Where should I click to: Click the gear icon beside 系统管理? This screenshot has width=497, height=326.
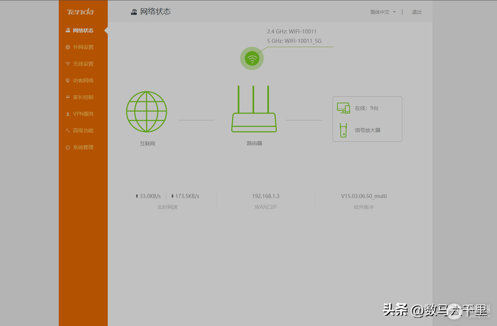pos(68,148)
